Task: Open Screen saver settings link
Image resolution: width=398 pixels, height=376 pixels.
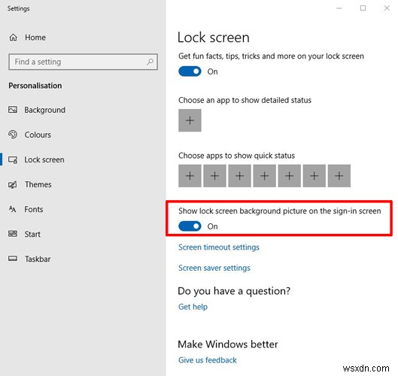Action: pos(214,268)
